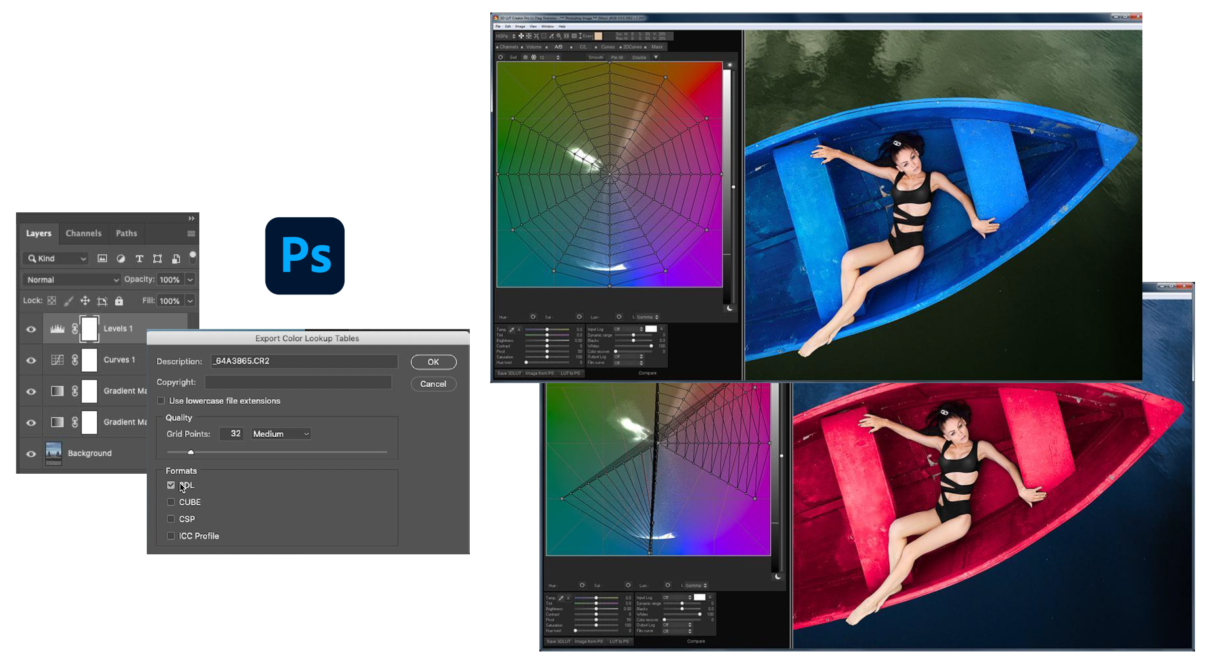Enable the CUBE format checkbox
1209x663 pixels.
tap(171, 502)
